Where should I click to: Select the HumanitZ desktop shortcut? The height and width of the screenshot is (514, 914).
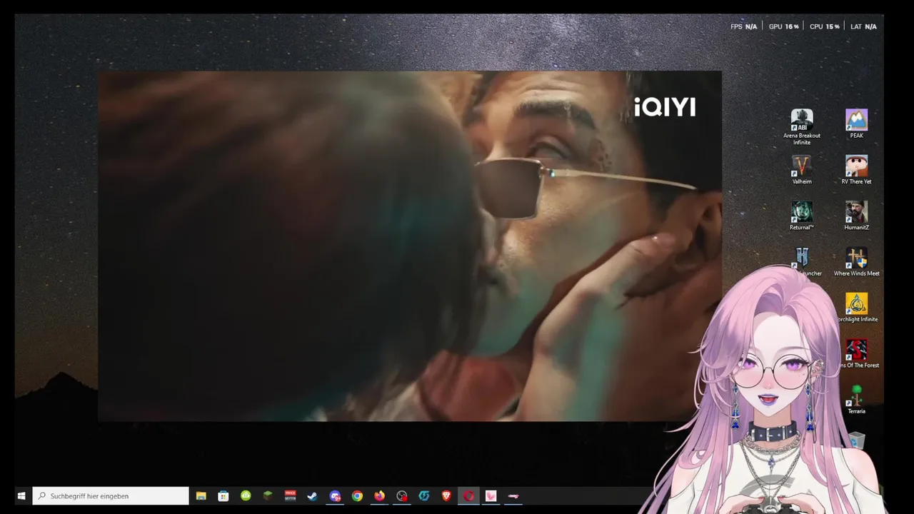pyautogui.click(x=856, y=216)
